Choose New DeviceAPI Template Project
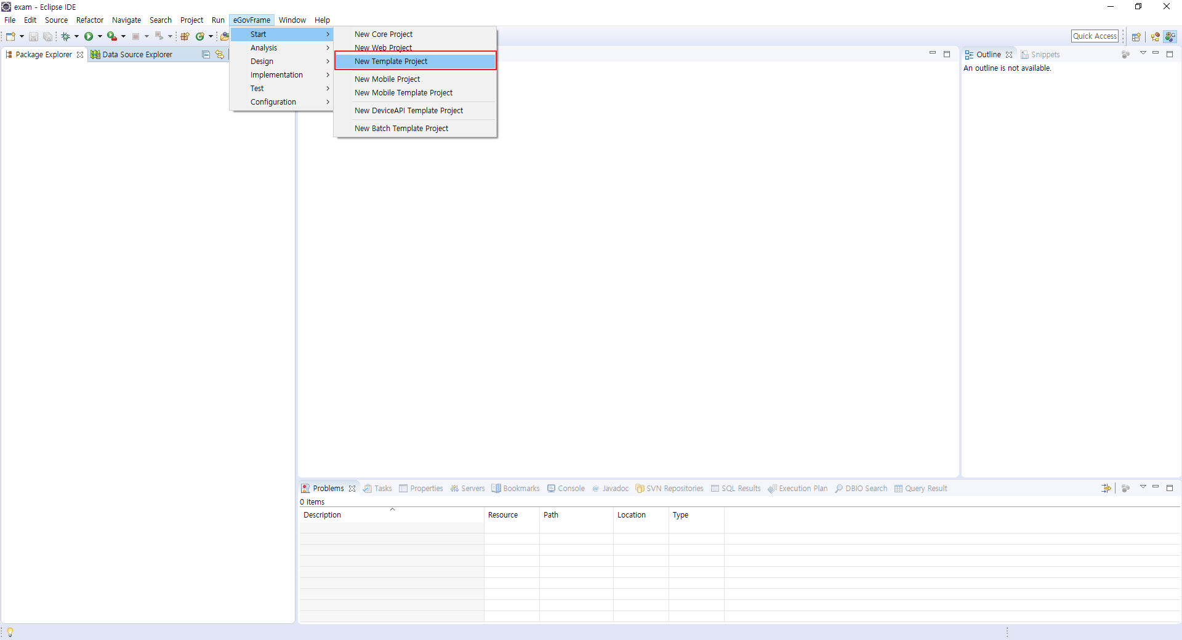The width and height of the screenshot is (1182, 640). pyautogui.click(x=416, y=111)
